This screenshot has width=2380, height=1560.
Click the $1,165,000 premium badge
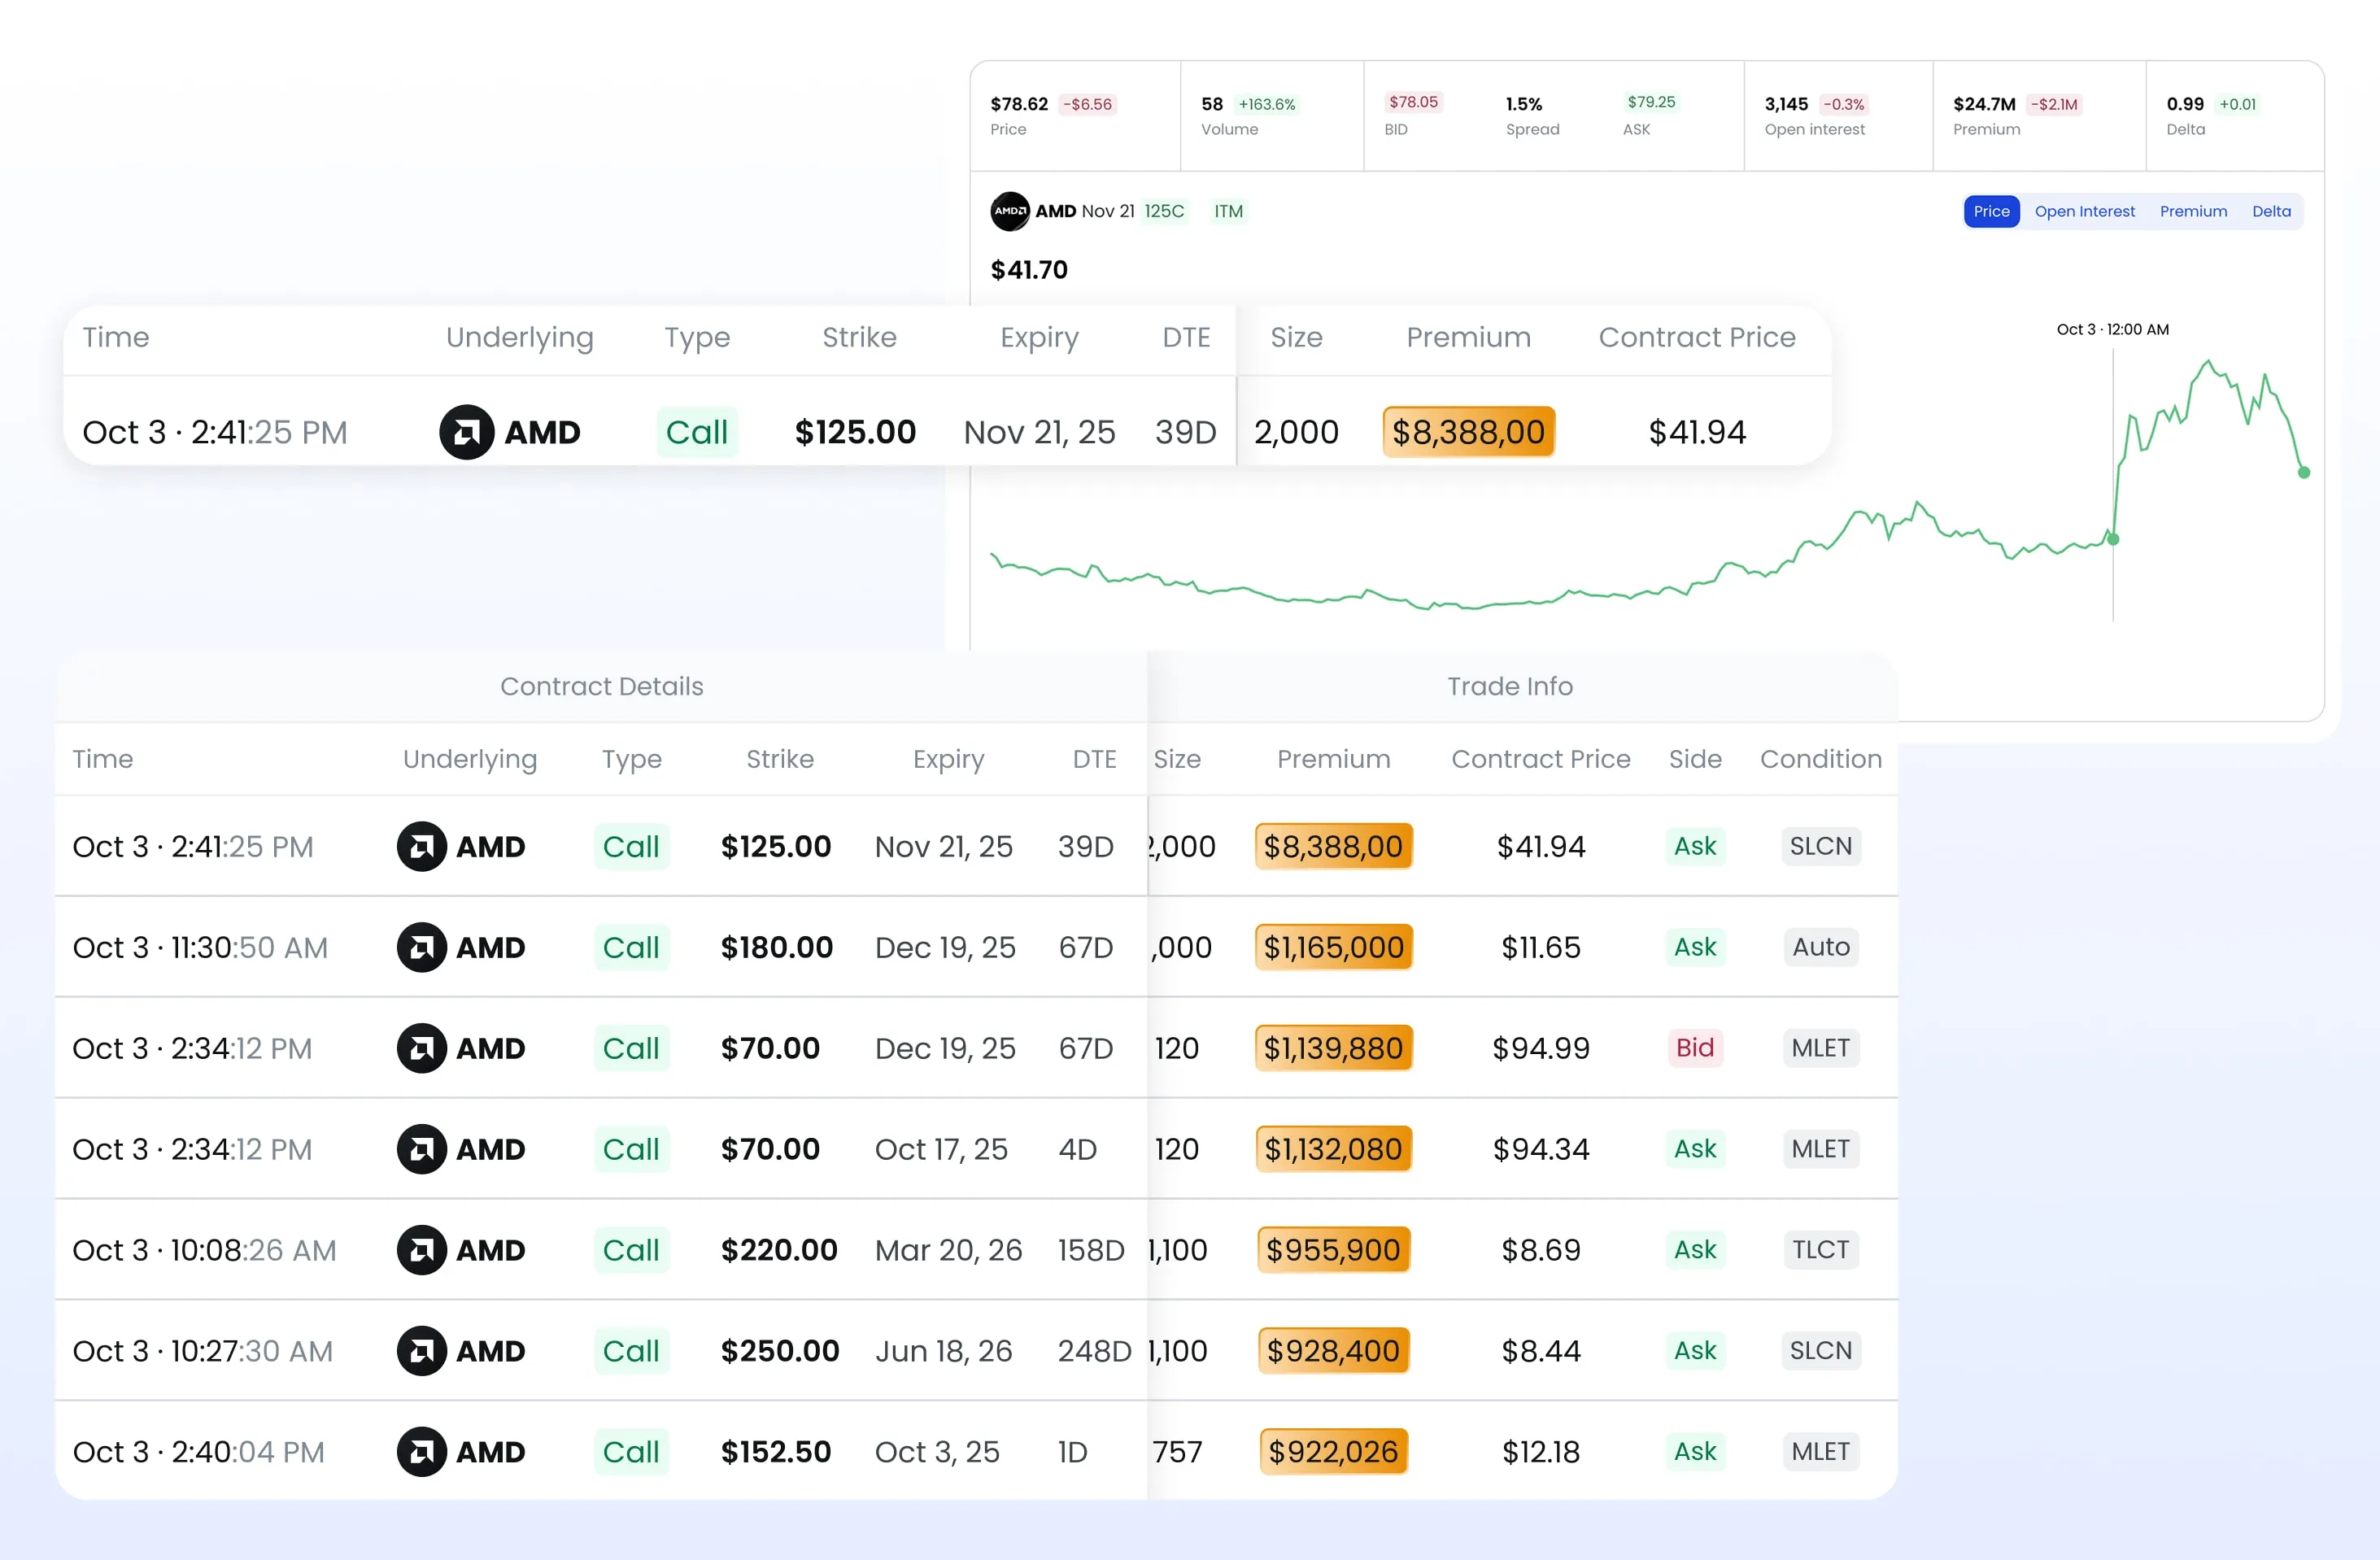coord(1333,947)
